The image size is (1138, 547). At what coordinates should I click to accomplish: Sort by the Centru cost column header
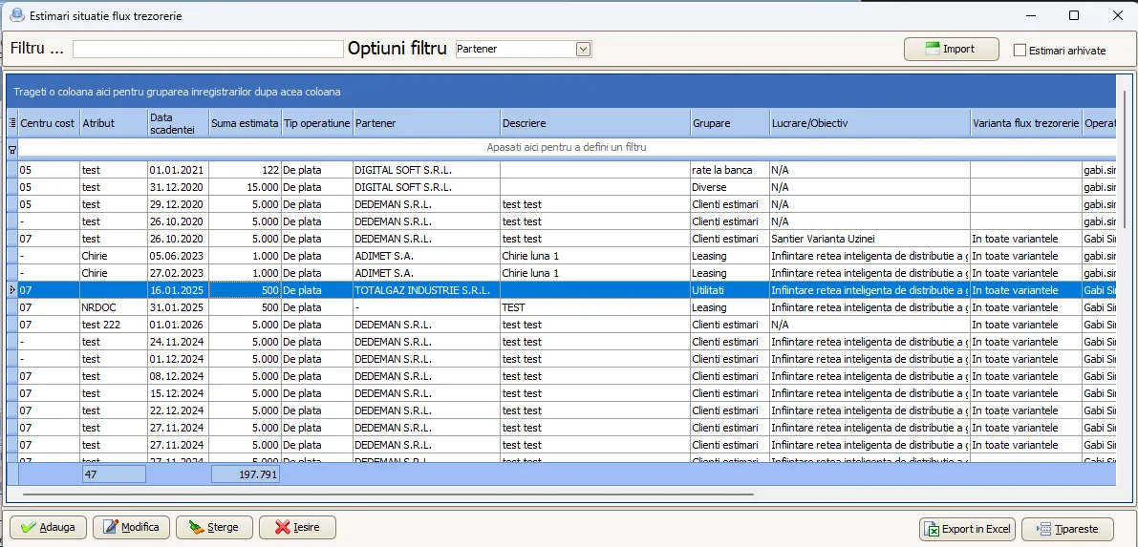pos(49,123)
